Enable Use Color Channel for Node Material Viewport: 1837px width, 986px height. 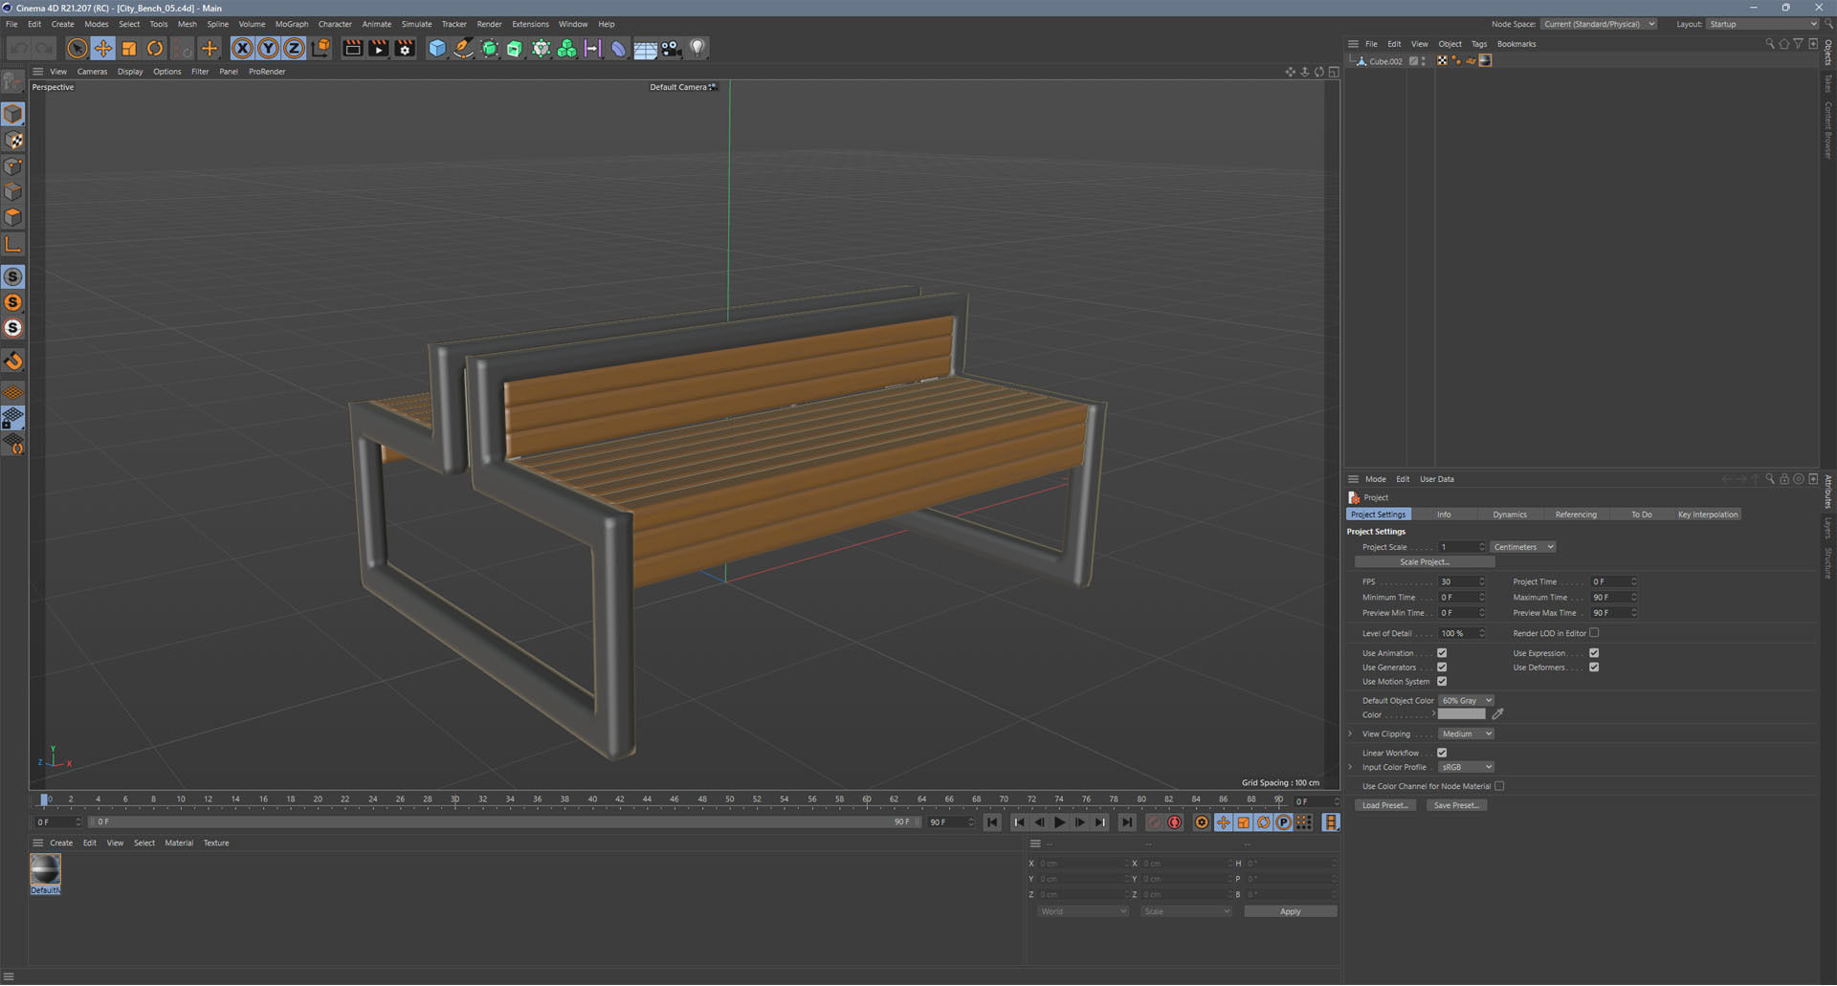pos(1499,786)
